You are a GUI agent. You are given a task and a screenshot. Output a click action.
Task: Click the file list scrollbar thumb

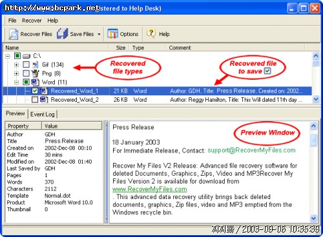tap(316, 63)
